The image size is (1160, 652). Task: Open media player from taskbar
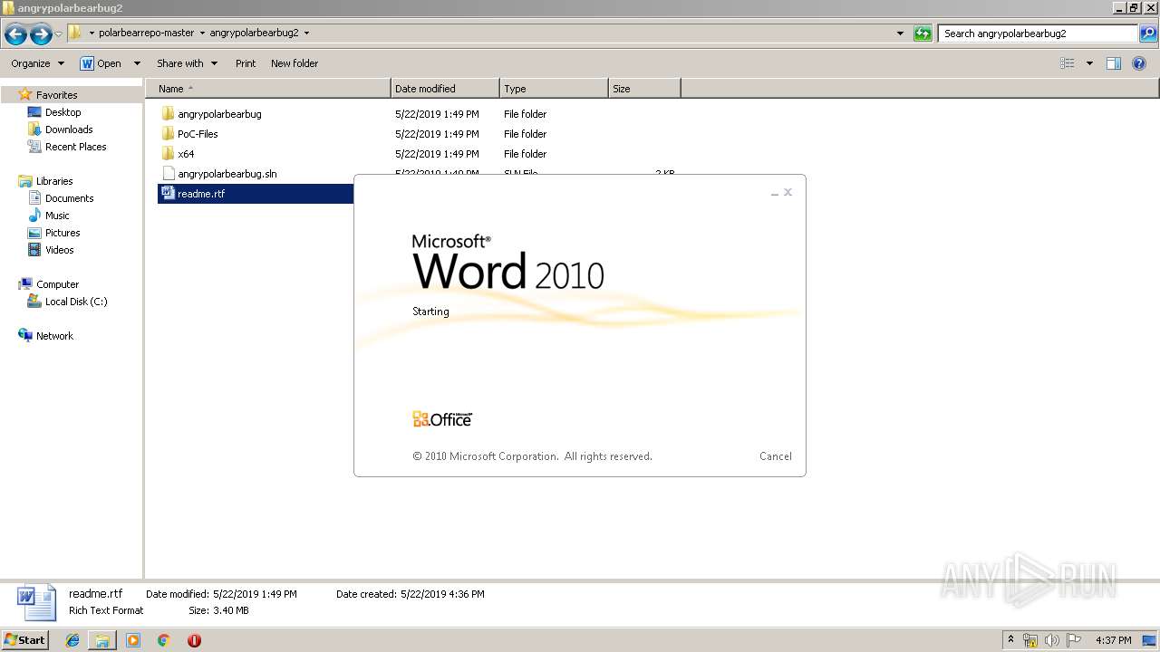133,640
